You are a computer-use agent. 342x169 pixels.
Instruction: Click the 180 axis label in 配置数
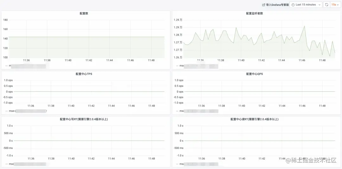(x=5, y=20)
